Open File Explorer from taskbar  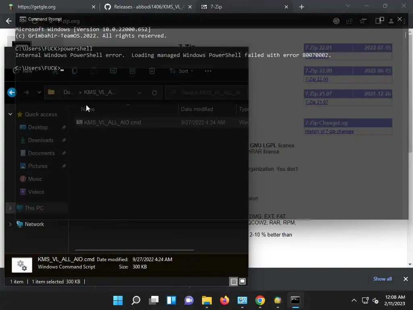click(x=207, y=300)
